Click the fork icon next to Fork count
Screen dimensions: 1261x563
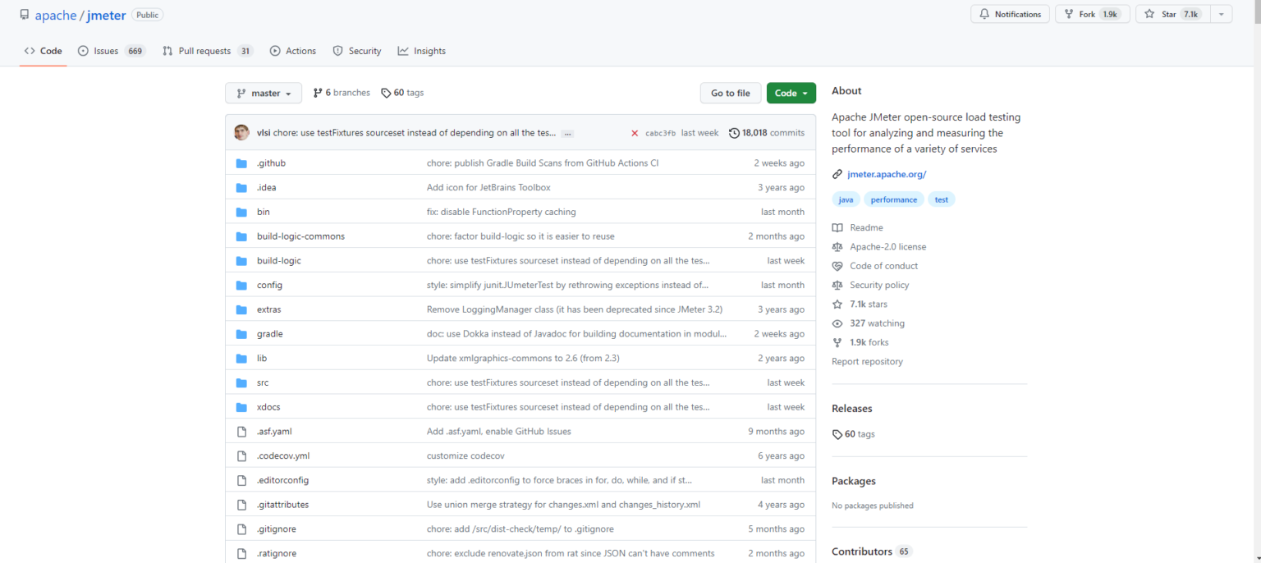click(1067, 14)
